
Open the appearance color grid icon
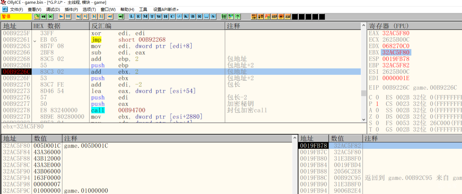click(231, 16)
